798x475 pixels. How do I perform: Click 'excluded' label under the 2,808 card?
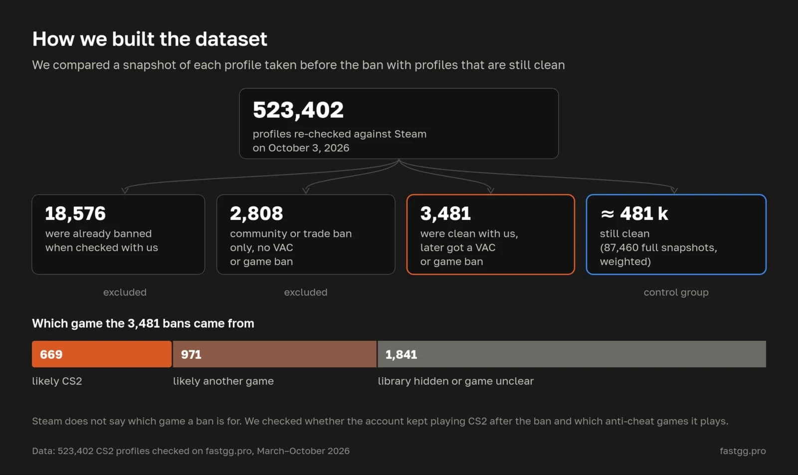(306, 292)
